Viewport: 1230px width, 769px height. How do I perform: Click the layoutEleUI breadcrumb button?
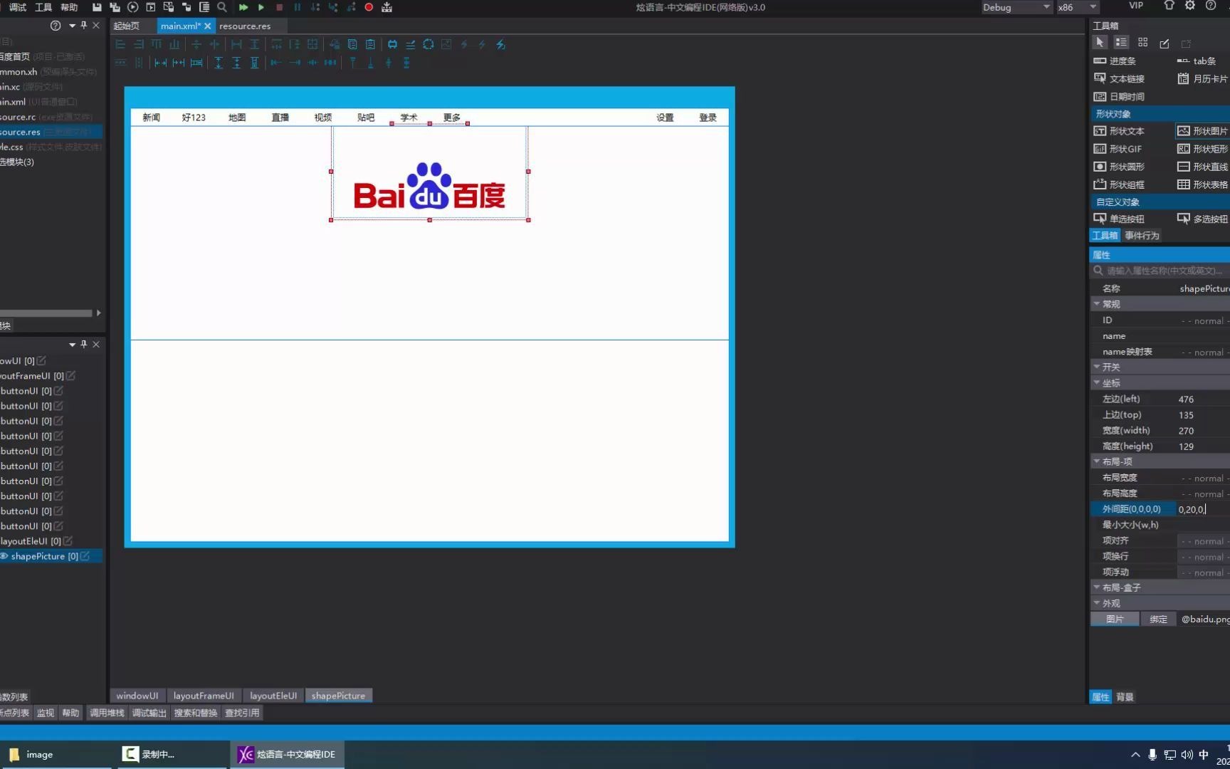click(273, 696)
